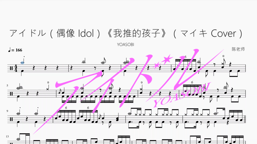Click the 4/4 time signature on the first staff

pyautogui.click(x=16, y=68)
